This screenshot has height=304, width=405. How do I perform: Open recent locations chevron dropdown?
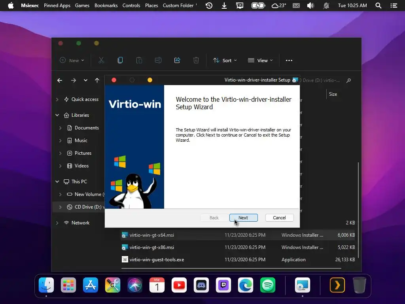click(x=85, y=80)
